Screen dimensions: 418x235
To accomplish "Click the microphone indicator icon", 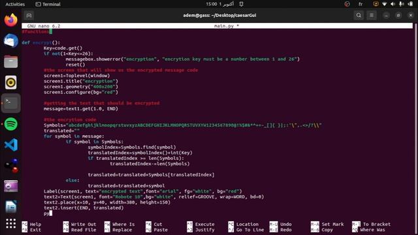I will point(401,4).
